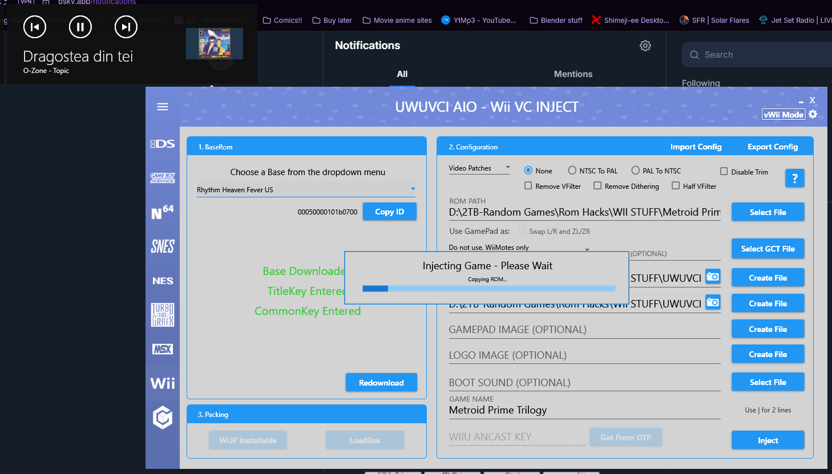The image size is (832, 474).
Task: Select the NTSC To PAL radio option
Action: pyautogui.click(x=572, y=171)
